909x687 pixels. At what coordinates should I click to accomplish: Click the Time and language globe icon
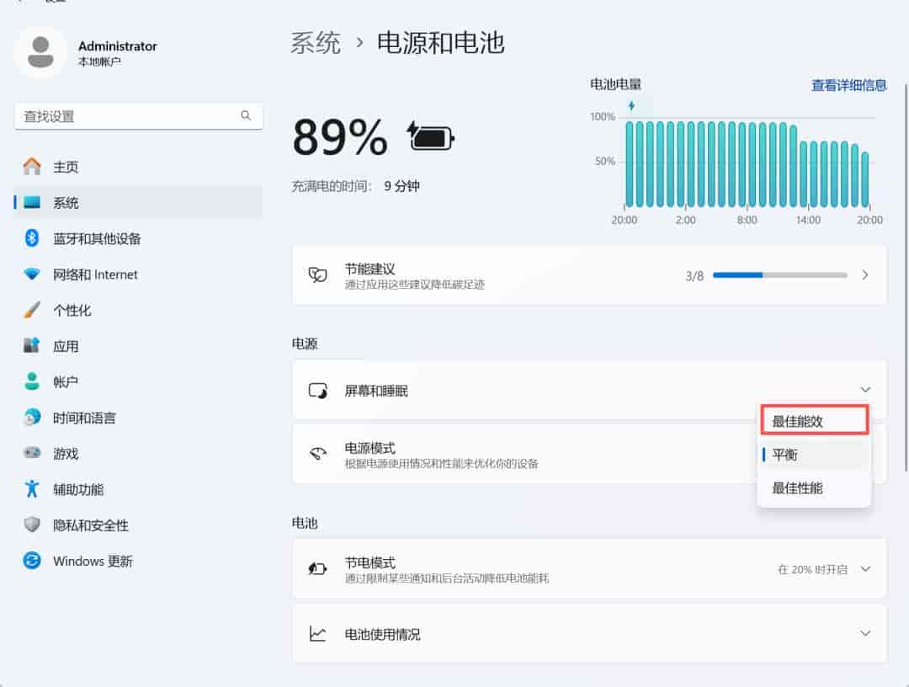click(x=32, y=418)
